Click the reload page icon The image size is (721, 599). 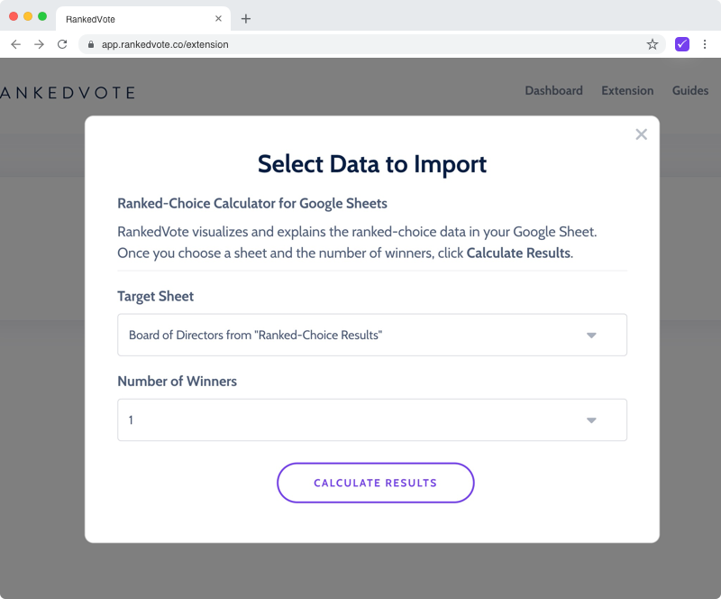tap(61, 43)
